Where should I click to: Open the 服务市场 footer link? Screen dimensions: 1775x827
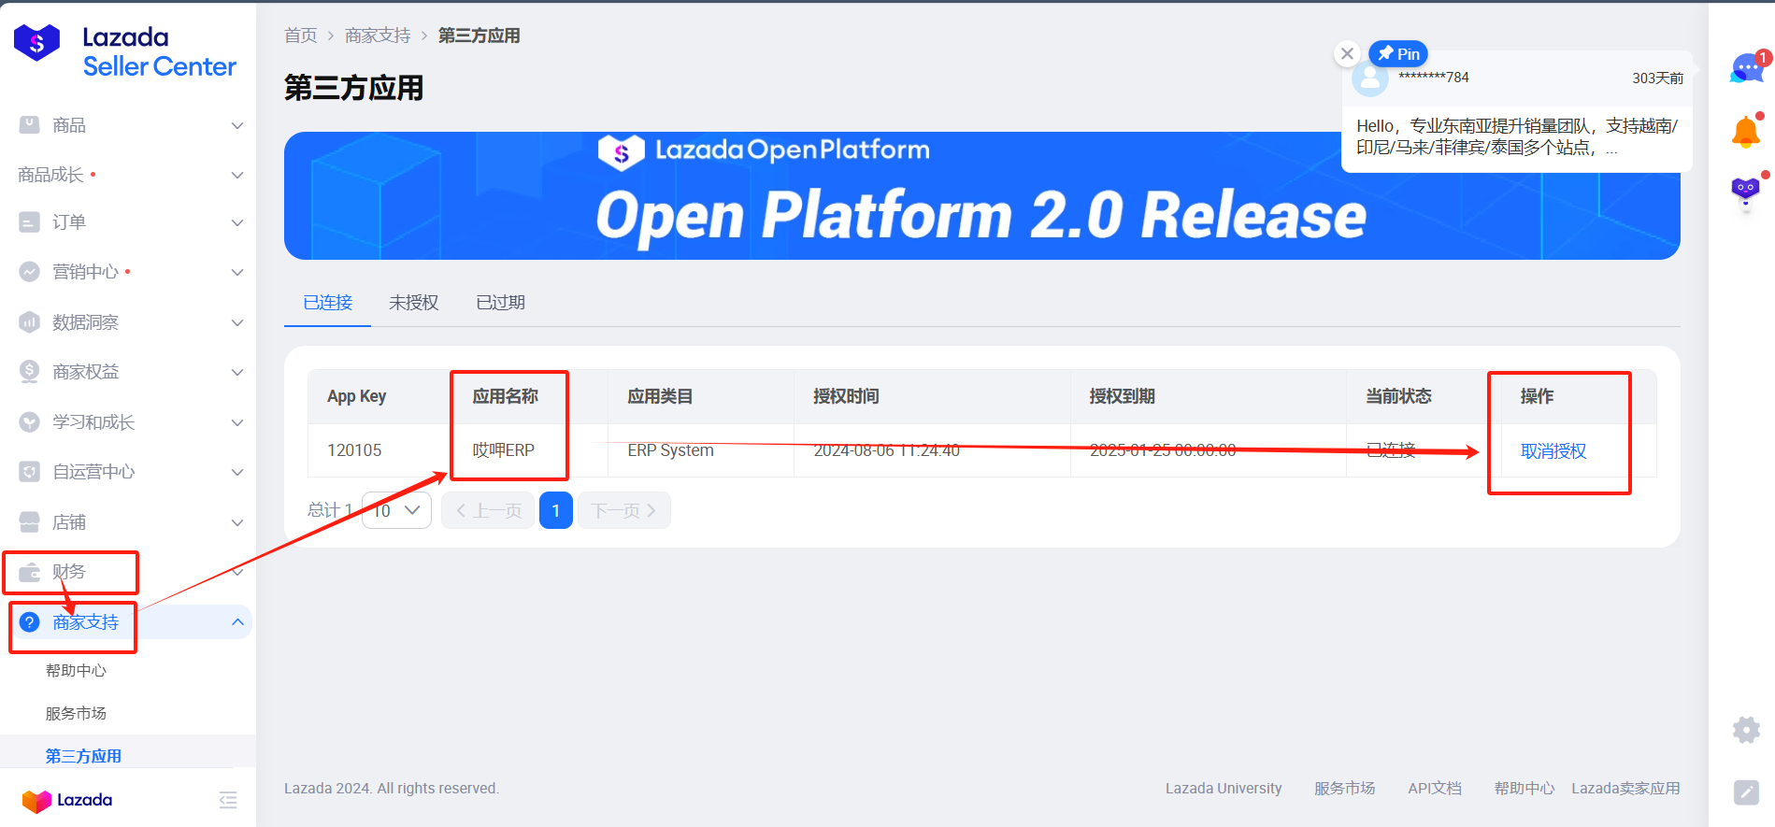pyautogui.click(x=1345, y=789)
